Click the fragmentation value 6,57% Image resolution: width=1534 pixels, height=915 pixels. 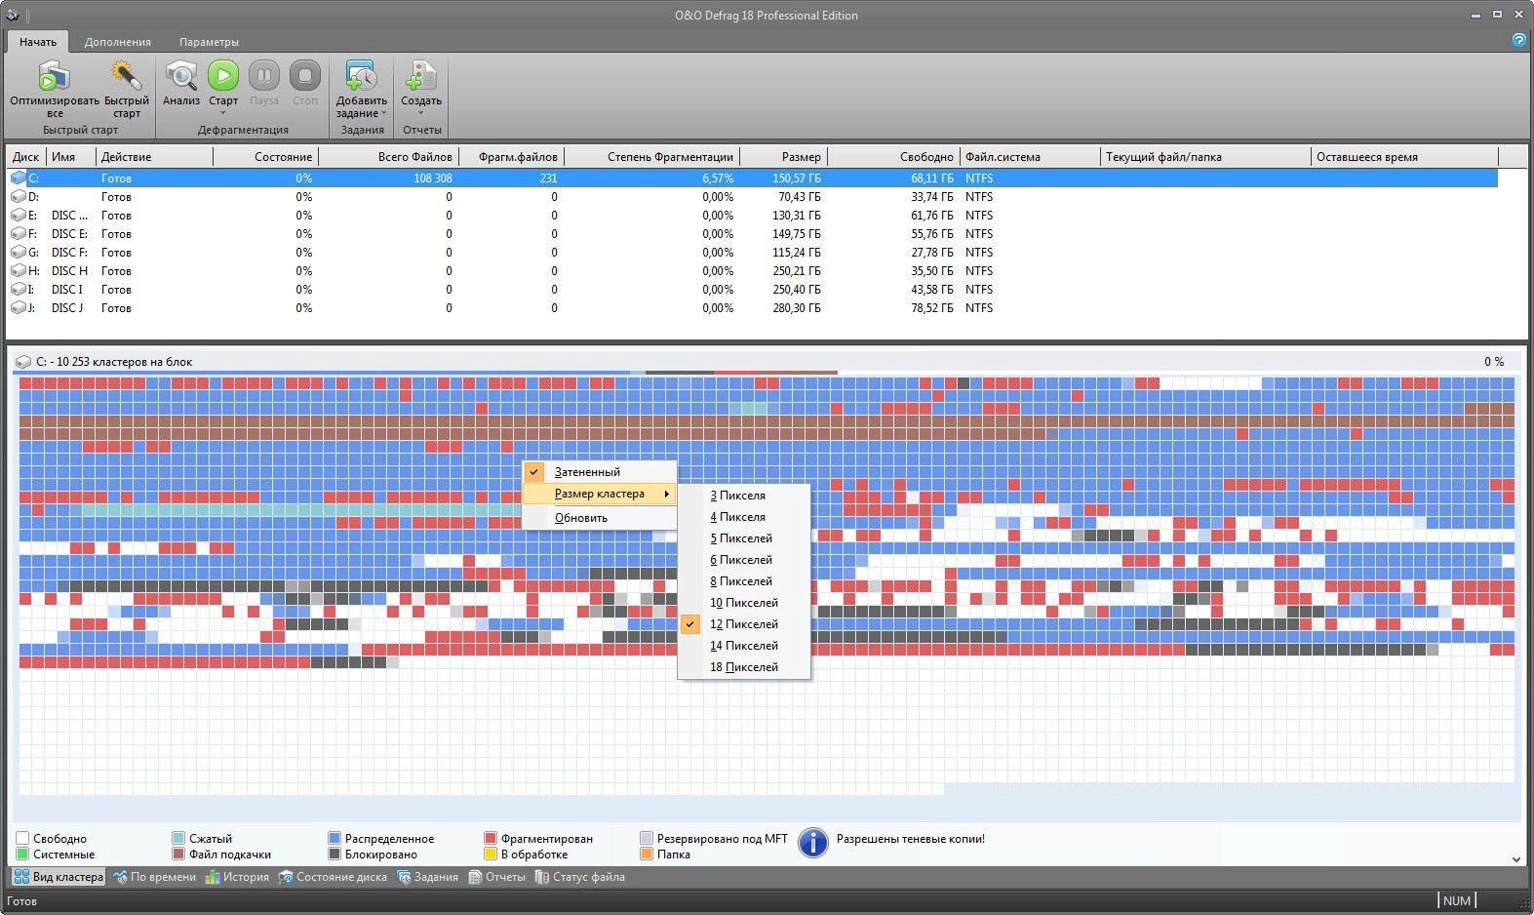pos(717,179)
